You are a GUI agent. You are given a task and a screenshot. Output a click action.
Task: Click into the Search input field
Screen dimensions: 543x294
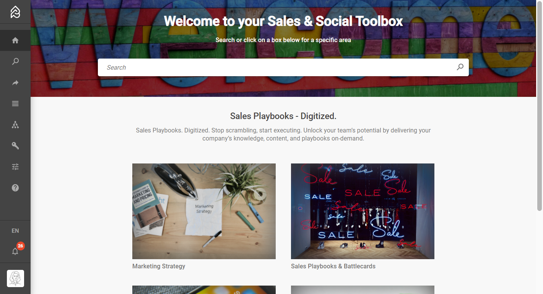(277, 67)
